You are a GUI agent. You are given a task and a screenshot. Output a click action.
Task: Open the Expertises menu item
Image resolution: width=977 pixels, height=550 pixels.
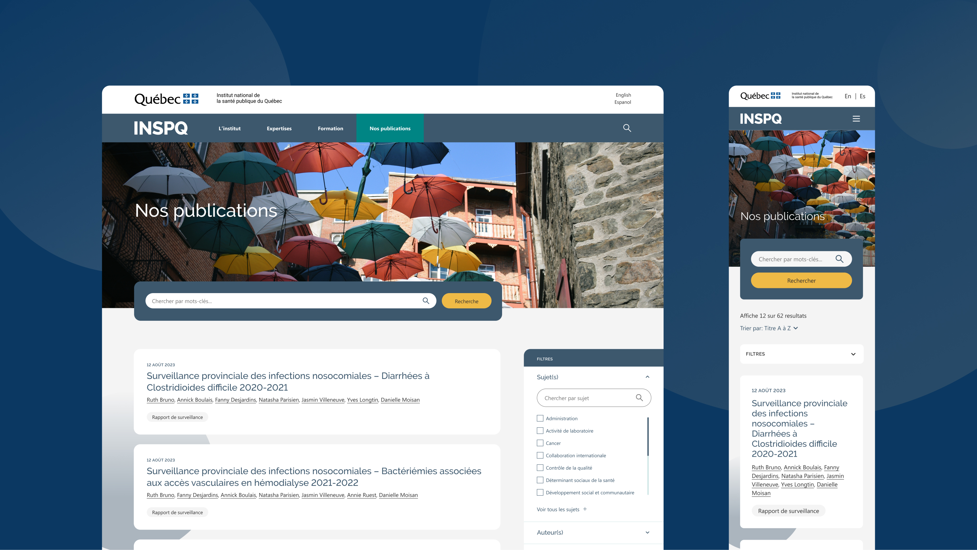point(279,128)
